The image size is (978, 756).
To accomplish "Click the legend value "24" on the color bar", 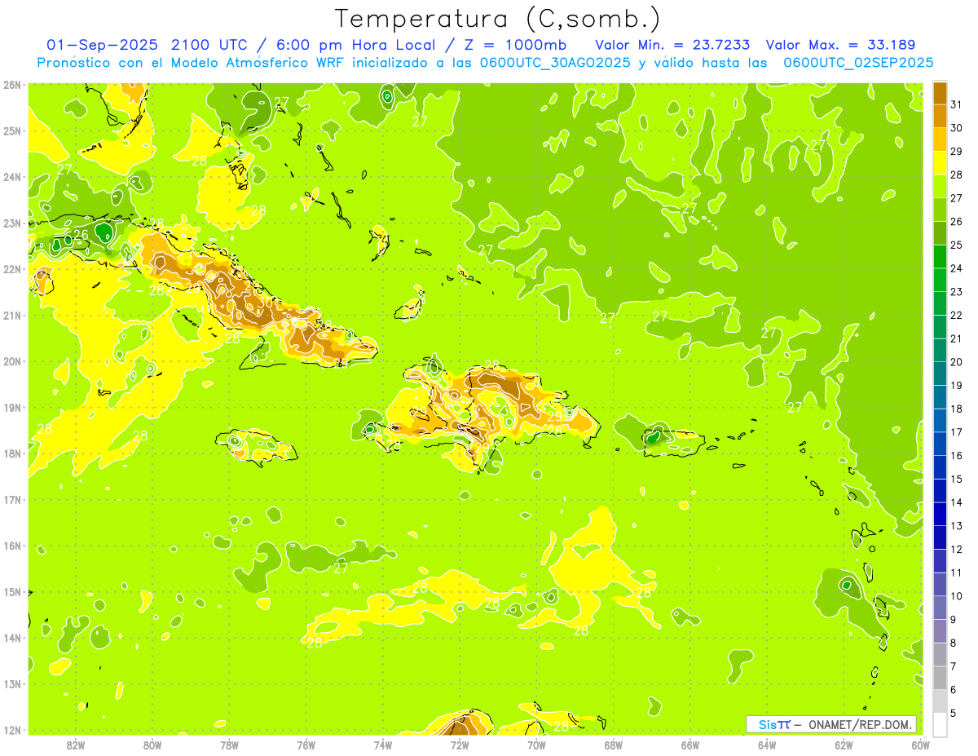I will pos(957,268).
